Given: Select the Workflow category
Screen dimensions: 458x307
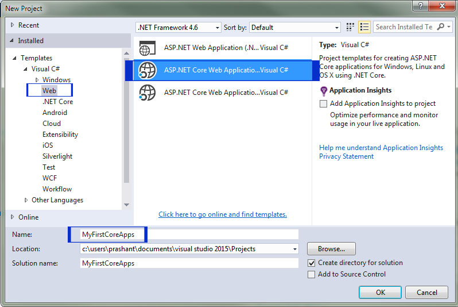Looking at the screenshot, I should pos(57,189).
